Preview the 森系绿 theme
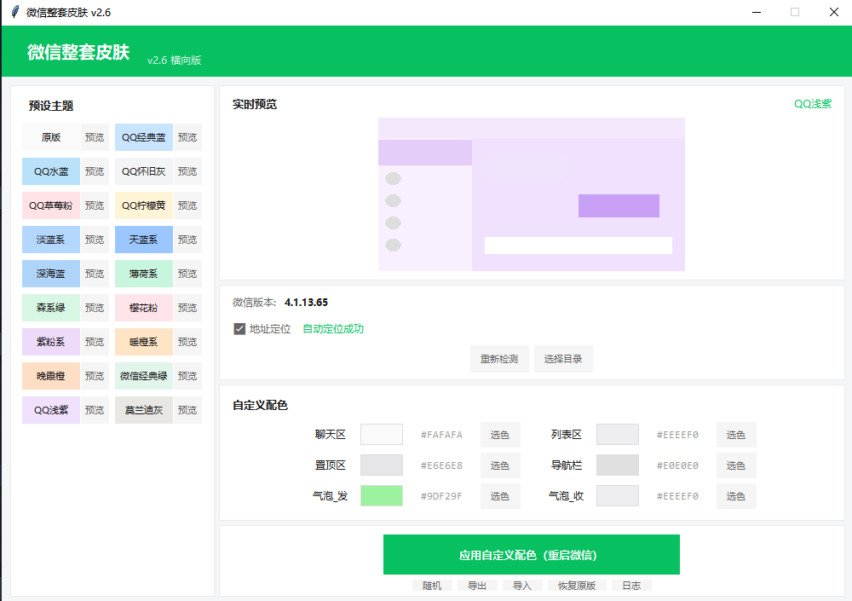The height and width of the screenshot is (601, 852). pos(95,308)
